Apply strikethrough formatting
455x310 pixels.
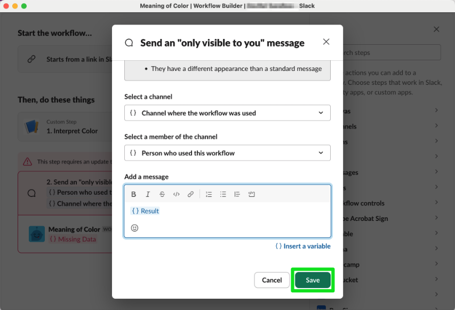(162, 194)
